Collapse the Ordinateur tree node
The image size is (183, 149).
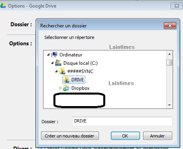pos(48,54)
